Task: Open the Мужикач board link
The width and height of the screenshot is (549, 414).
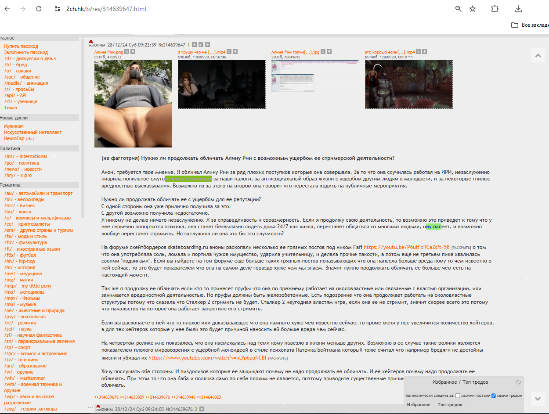Action: [14, 126]
